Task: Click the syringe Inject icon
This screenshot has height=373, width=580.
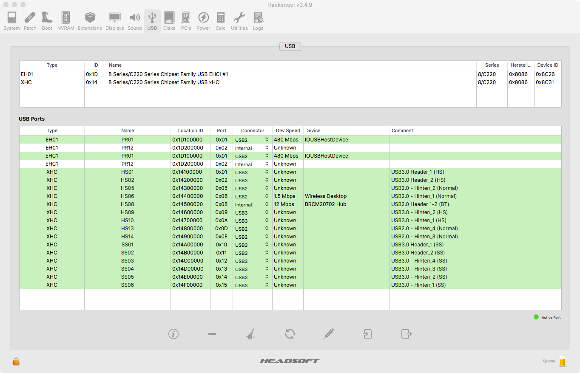Action: pyautogui.click(x=328, y=334)
